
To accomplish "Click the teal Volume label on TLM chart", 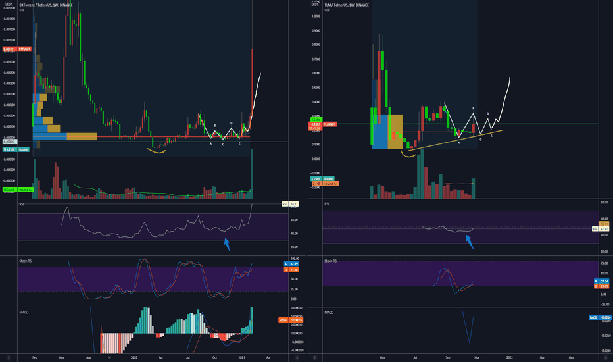I will [328, 179].
